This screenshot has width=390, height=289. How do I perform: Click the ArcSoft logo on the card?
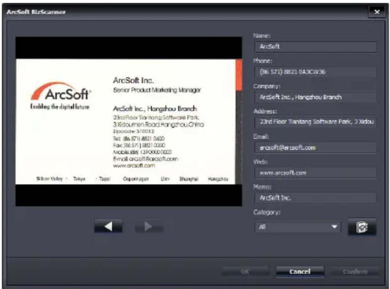tap(60, 91)
